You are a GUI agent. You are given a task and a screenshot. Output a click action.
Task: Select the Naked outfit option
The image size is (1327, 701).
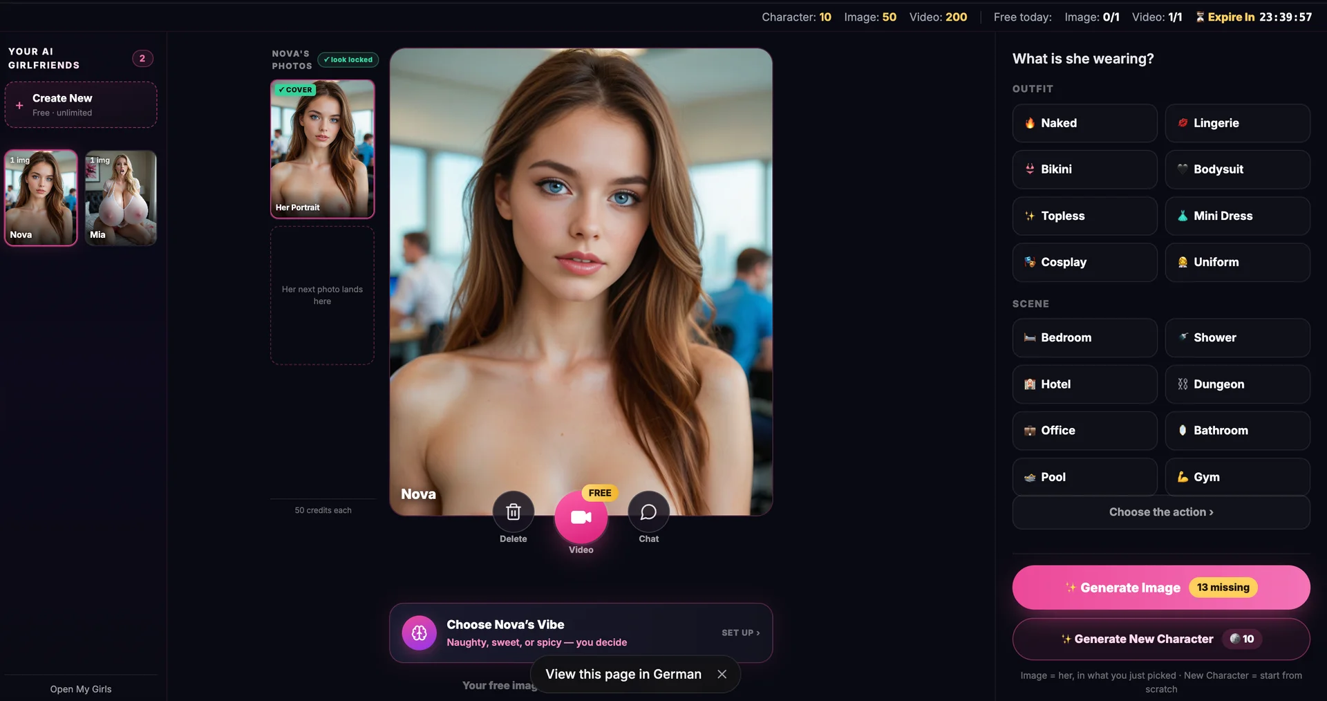point(1084,123)
